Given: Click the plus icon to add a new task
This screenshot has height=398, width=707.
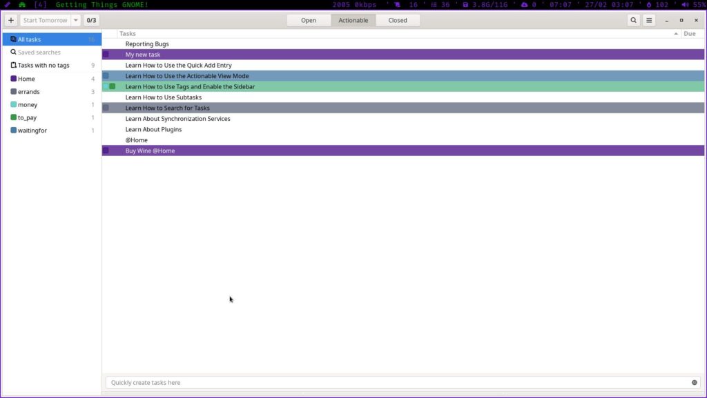Looking at the screenshot, I should click(11, 20).
